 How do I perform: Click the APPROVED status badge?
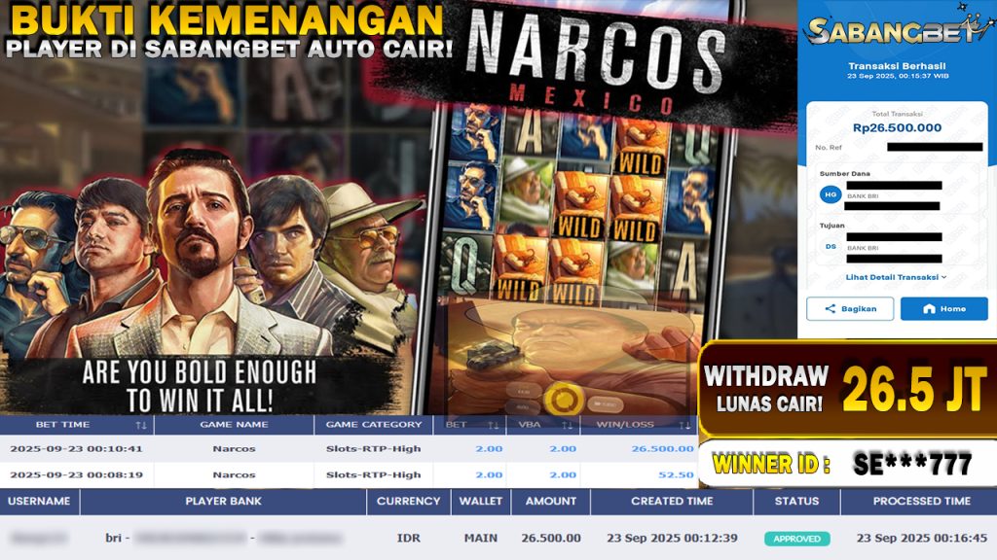point(796,539)
